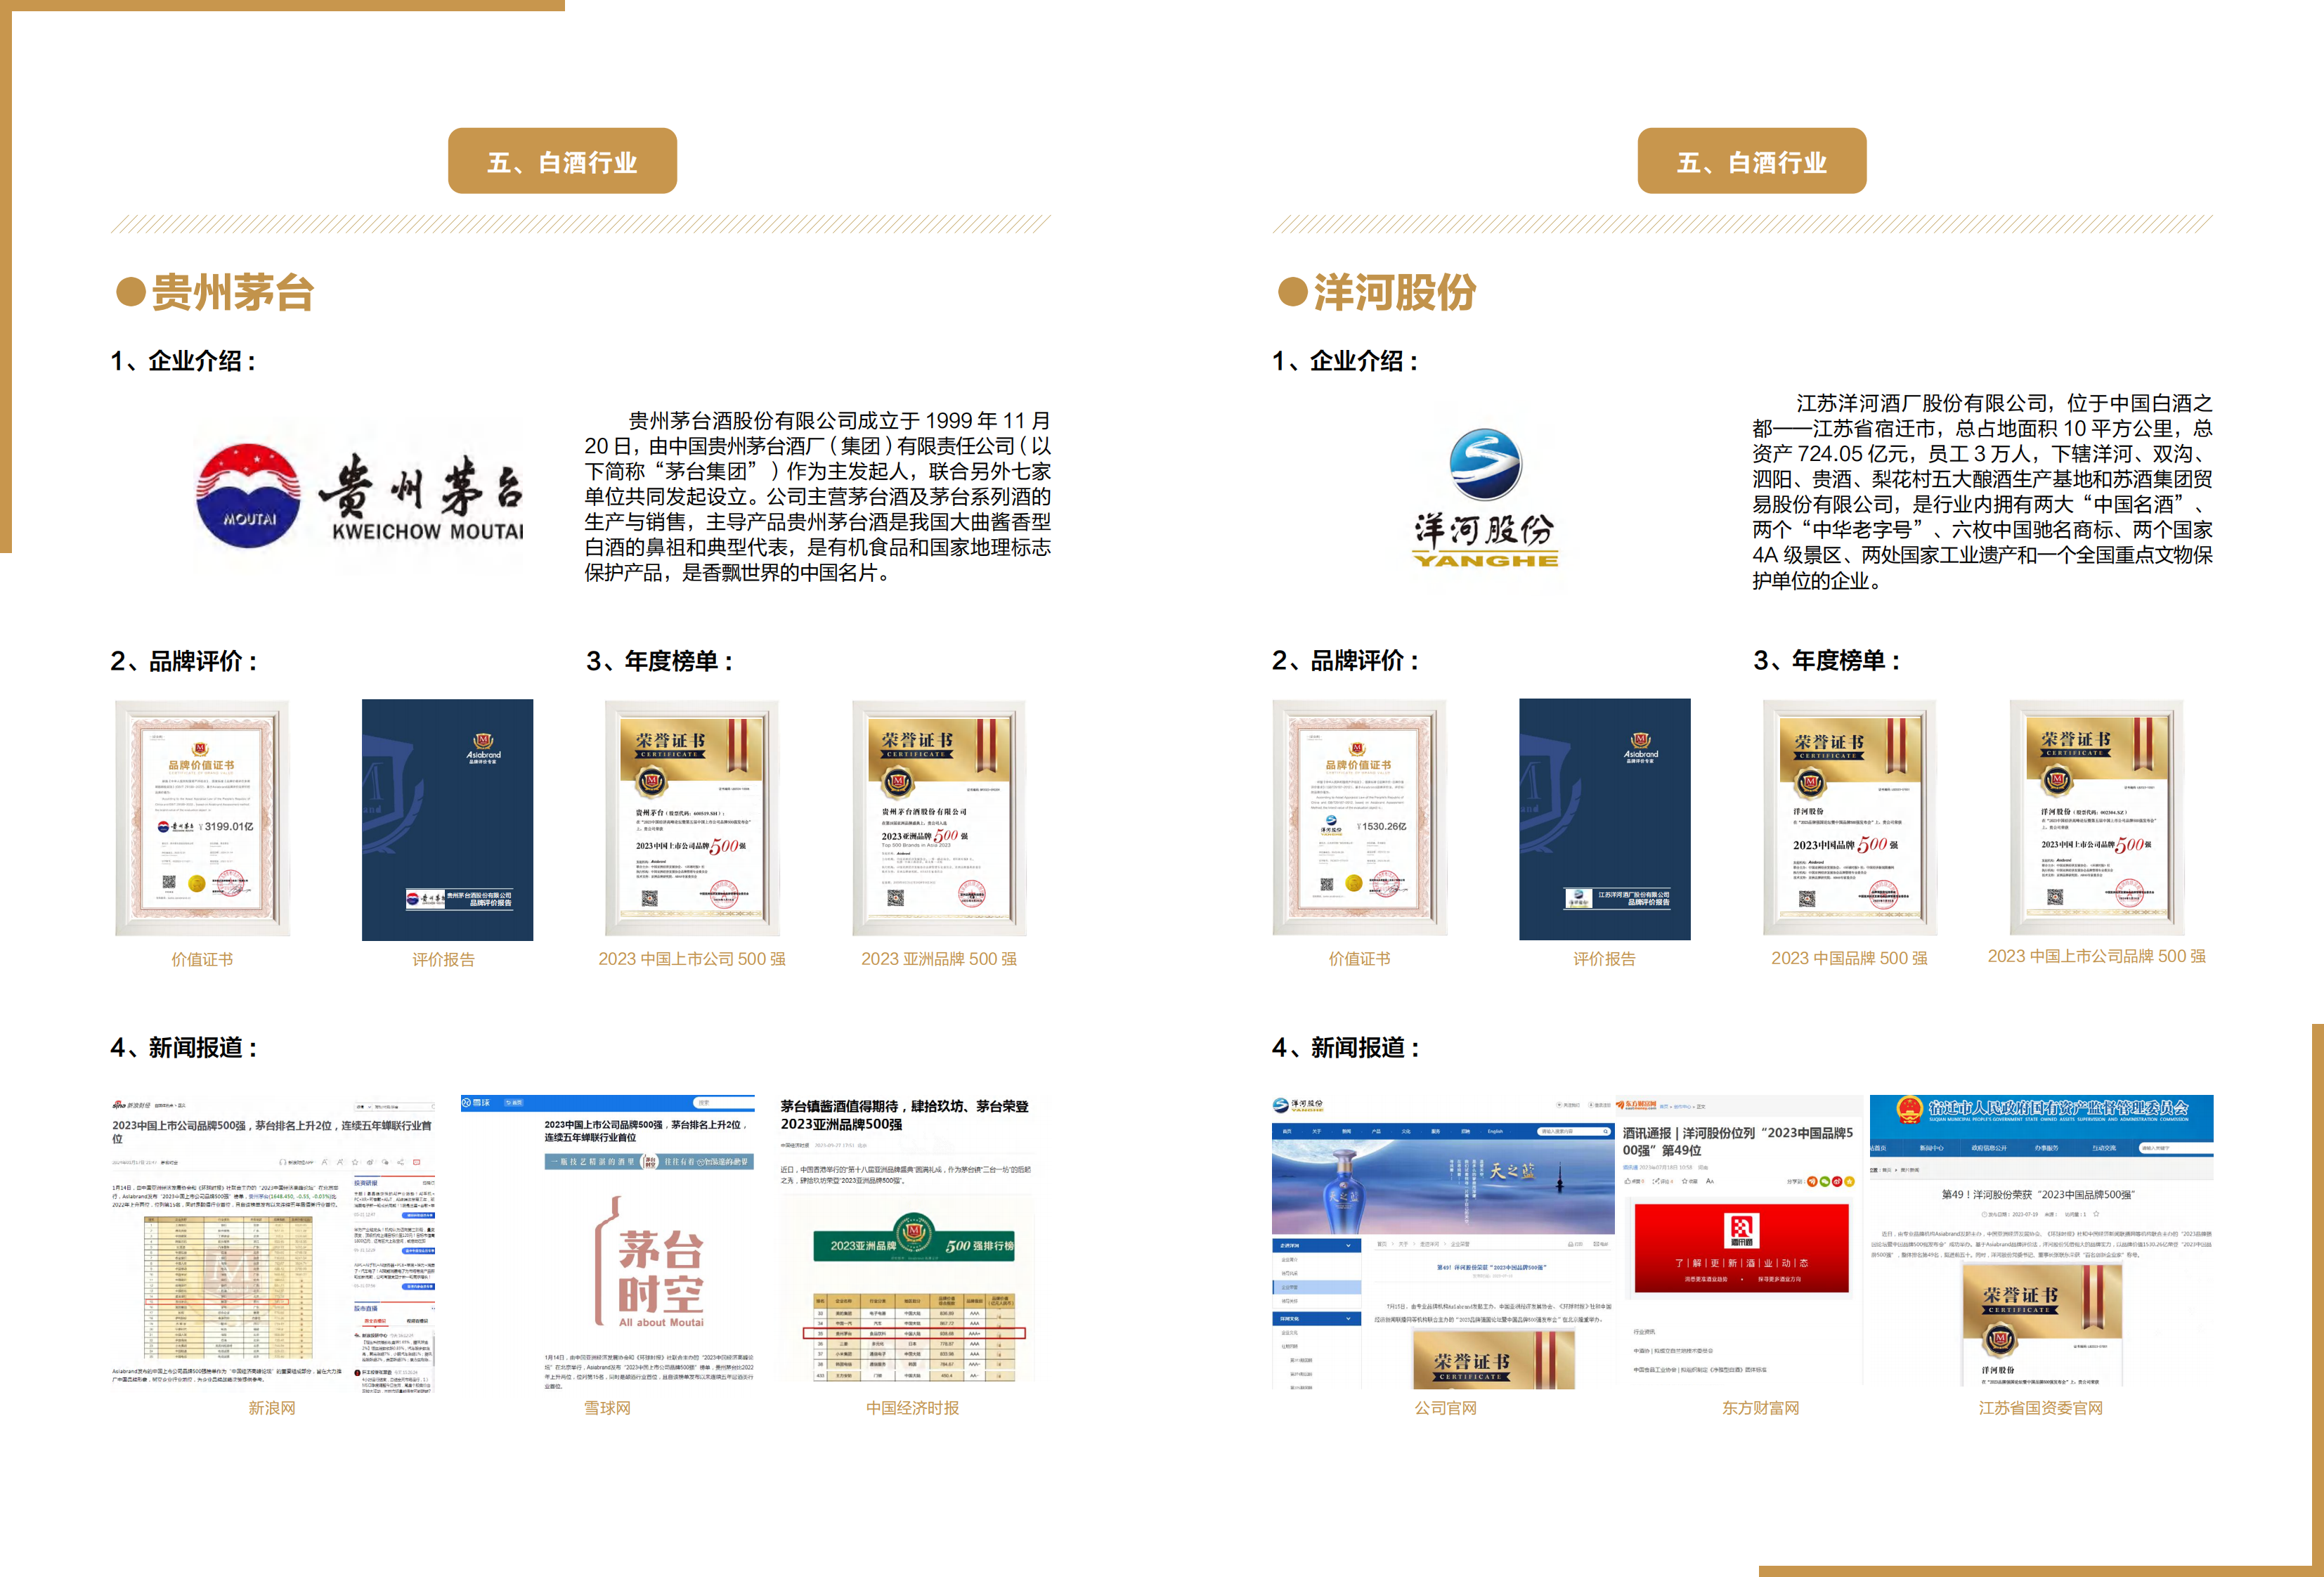Click the red banner in the 东方财富网 screenshot

(1741, 1248)
